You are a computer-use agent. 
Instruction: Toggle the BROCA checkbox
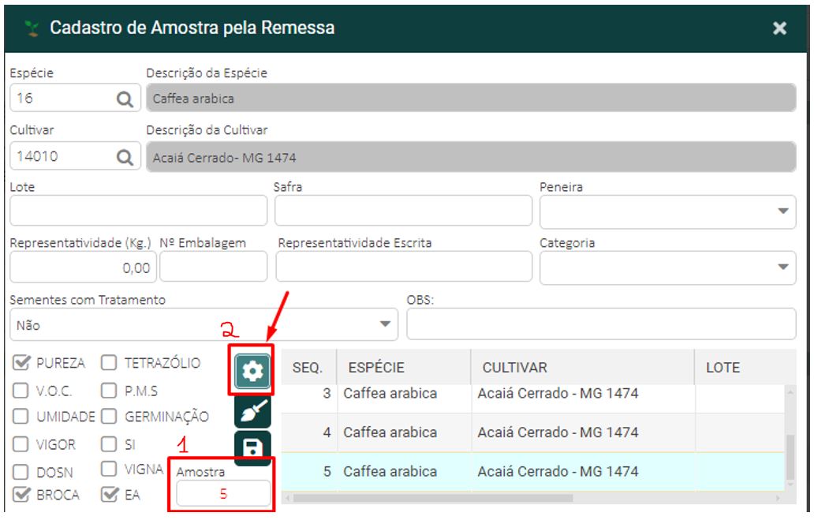point(21,497)
